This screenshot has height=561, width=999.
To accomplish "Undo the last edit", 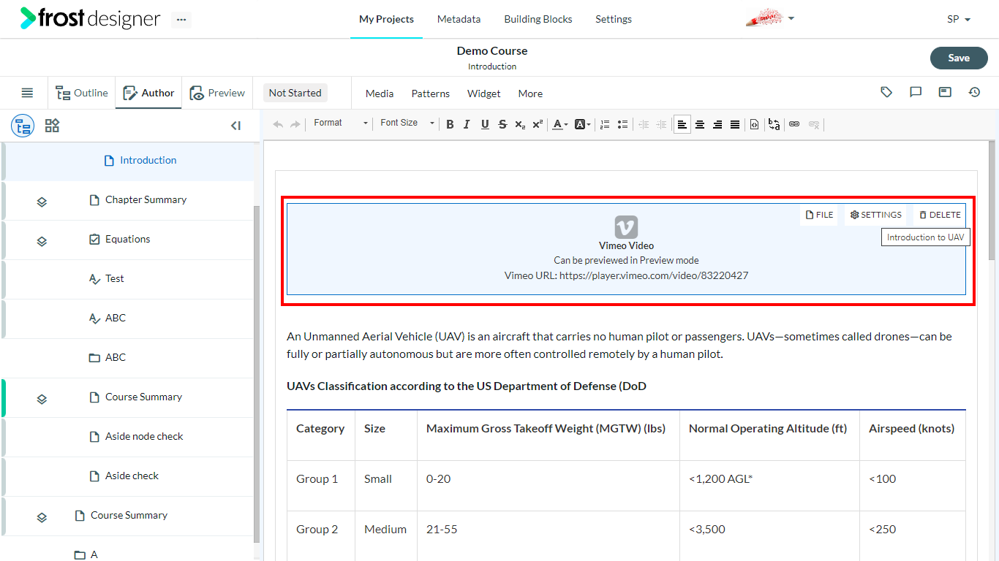I will [278, 124].
